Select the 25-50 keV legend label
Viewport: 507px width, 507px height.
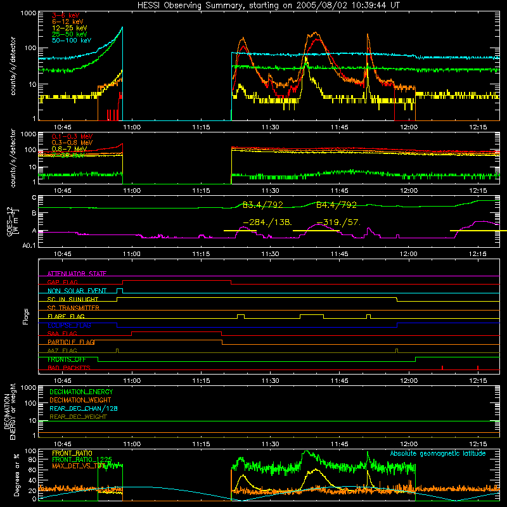(70, 34)
